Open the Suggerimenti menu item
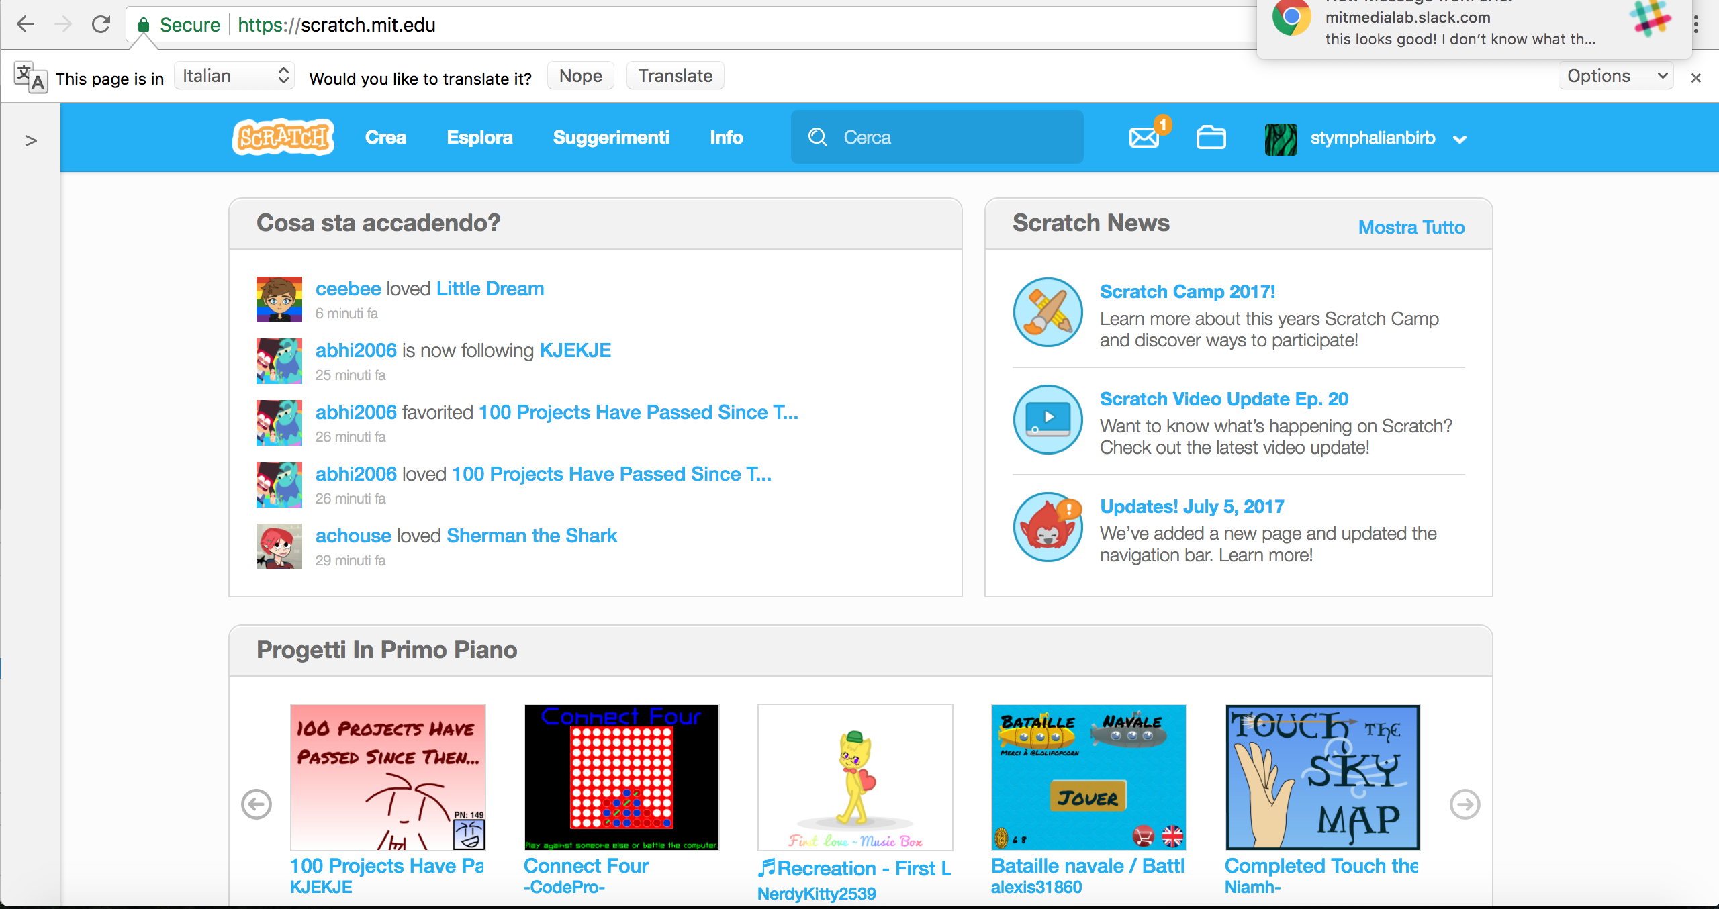This screenshot has height=909, width=1719. pos(611,137)
